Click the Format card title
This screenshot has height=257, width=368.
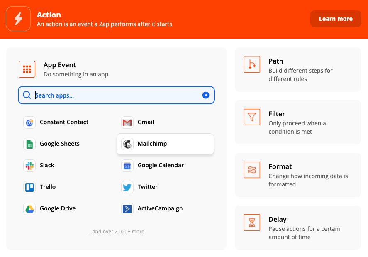coord(280,167)
